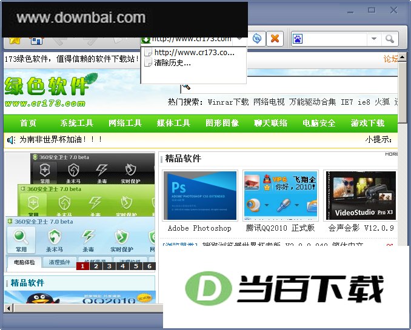Open 媒体工具 navigation tab
Image resolution: width=411 pixels, height=330 pixels.
point(173,123)
